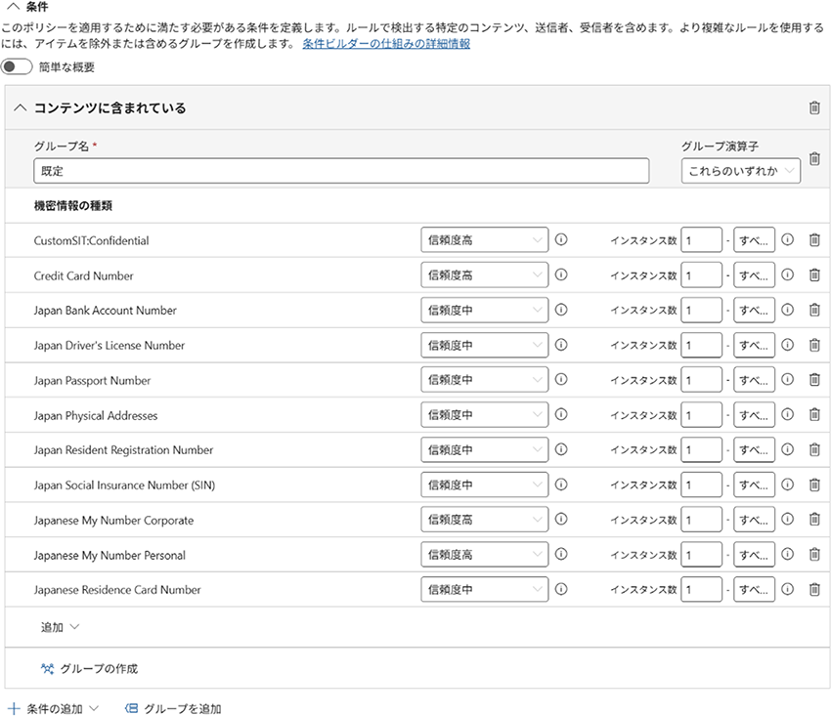Screen dimensions: 831x716
Task: Click the グループを追加 button
Action: 173,708
